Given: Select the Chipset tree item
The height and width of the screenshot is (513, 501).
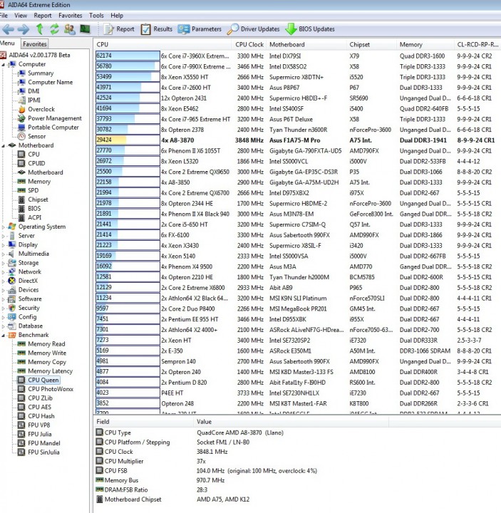Looking at the screenshot, I should point(38,199).
